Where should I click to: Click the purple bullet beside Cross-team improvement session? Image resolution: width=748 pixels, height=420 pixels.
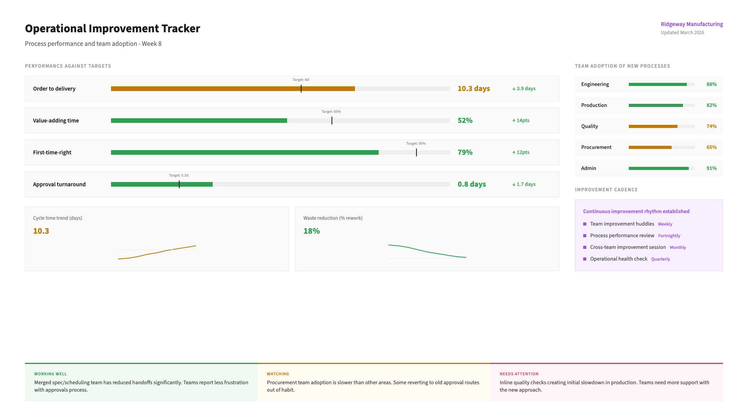click(585, 247)
